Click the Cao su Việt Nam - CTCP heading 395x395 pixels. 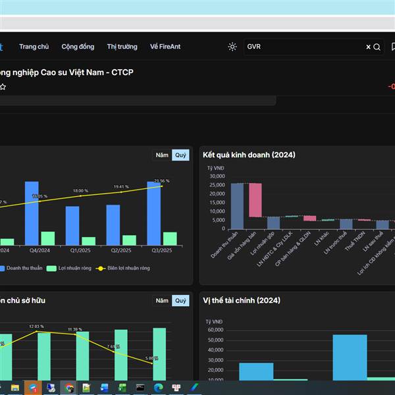[x=66, y=72]
